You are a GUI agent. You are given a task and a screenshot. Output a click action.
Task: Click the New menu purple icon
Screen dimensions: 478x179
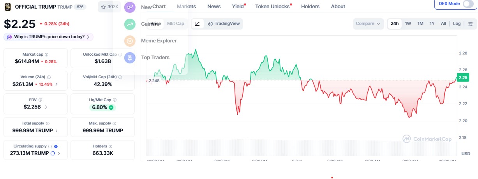point(130,7)
